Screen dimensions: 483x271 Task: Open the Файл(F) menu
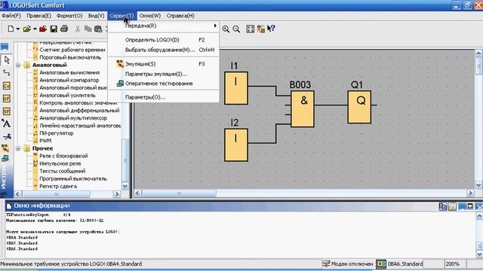click(x=11, y=16)
